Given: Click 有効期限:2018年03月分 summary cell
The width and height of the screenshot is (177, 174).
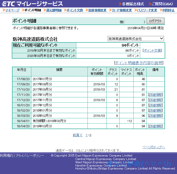Looking at the screenshot, I should pyautogui.click(x=59, y=121).
